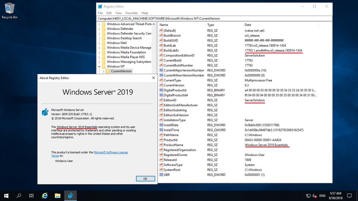The height and width of the screenshot is (201, 358).
Task: Open the Favorites menu
Action: pos(132,13)
